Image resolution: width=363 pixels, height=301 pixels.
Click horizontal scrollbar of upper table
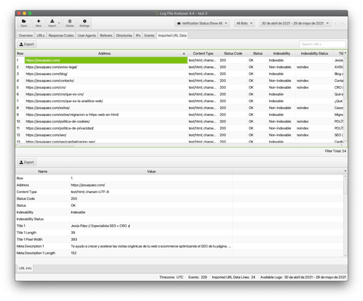click(46, 145)
